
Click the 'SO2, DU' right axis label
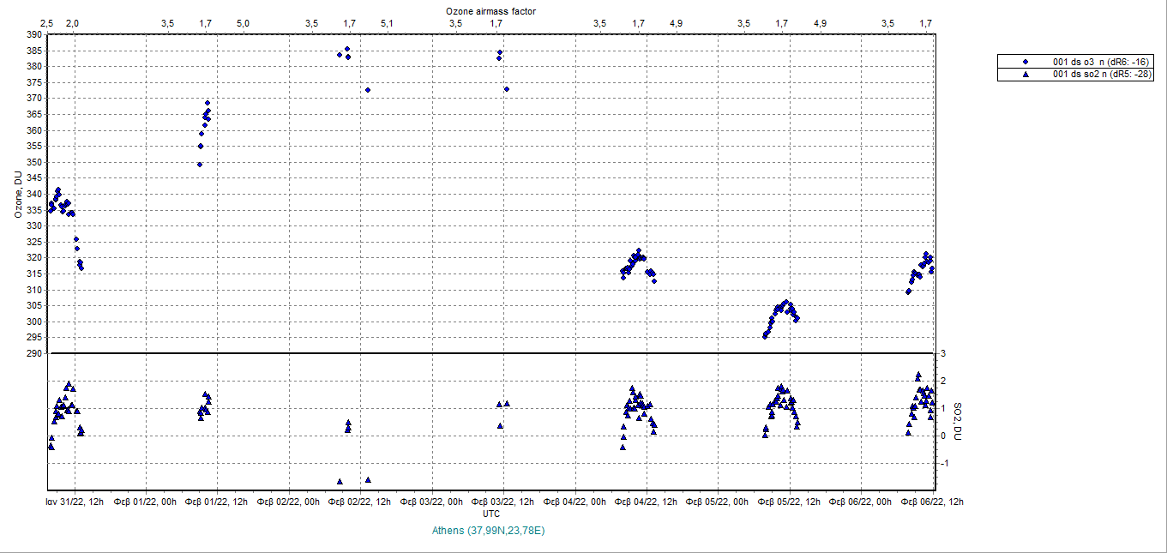click(x=958, y=422)
